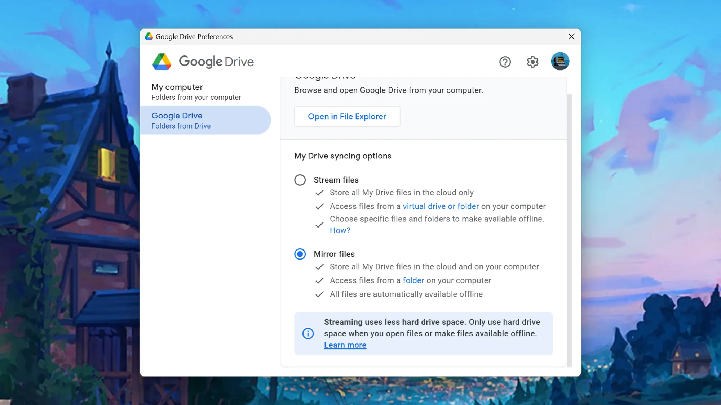Click the info icon in the streaming notice
721x405 pixels.
[308, 333]
